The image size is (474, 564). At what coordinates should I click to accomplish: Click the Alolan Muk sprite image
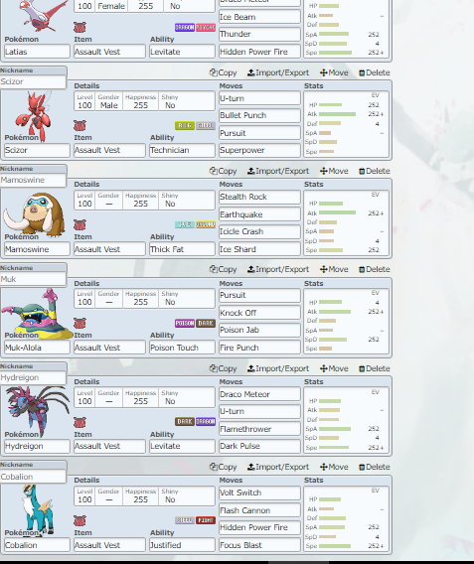[x=37, y=314]
